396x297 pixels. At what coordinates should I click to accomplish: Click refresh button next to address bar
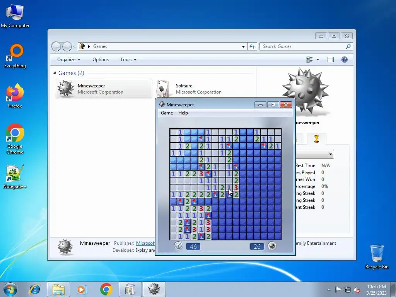point(252,46)
